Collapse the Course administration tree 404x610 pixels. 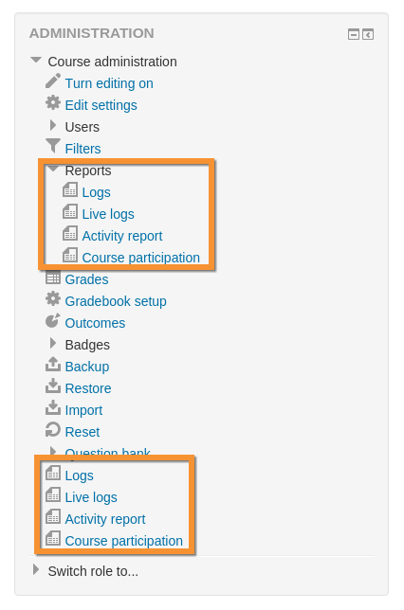pos(36,60)
